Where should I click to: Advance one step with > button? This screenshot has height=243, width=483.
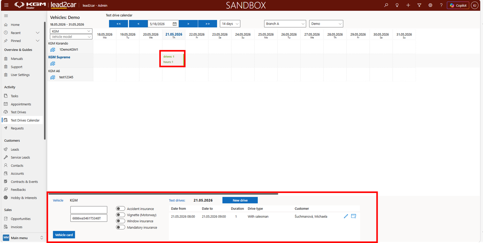tap(188, 24)
